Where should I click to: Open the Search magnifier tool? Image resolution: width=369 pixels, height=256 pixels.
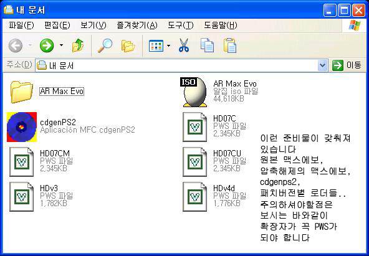[105, 45]
